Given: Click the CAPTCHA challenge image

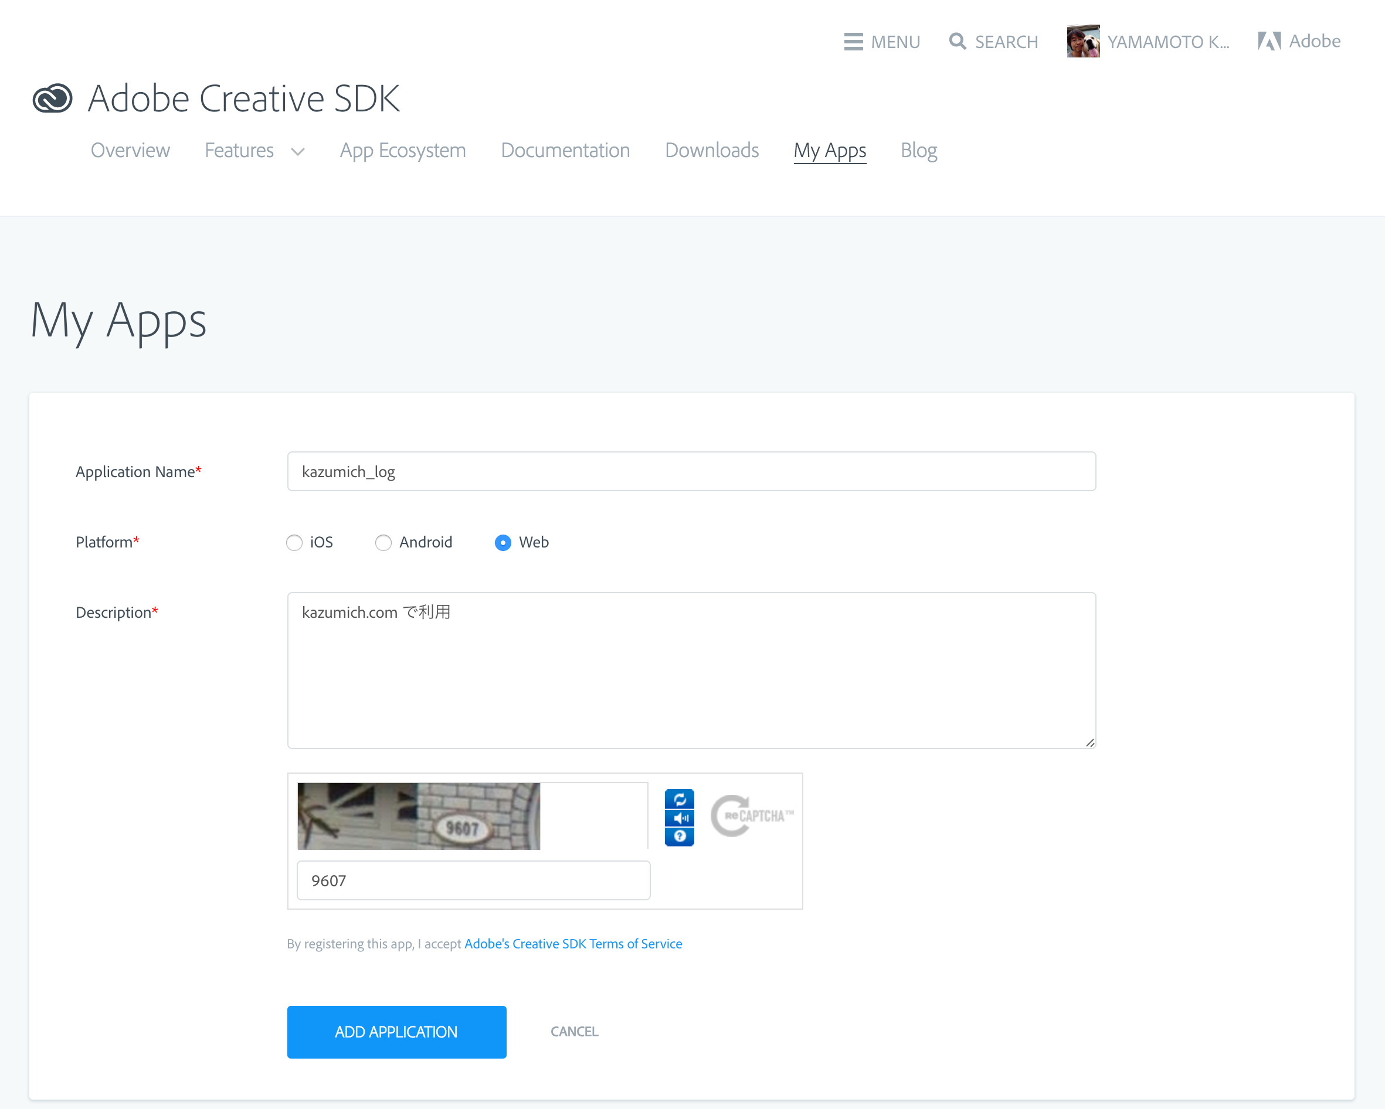Looking at the screenshot, I should coord(418,815).
